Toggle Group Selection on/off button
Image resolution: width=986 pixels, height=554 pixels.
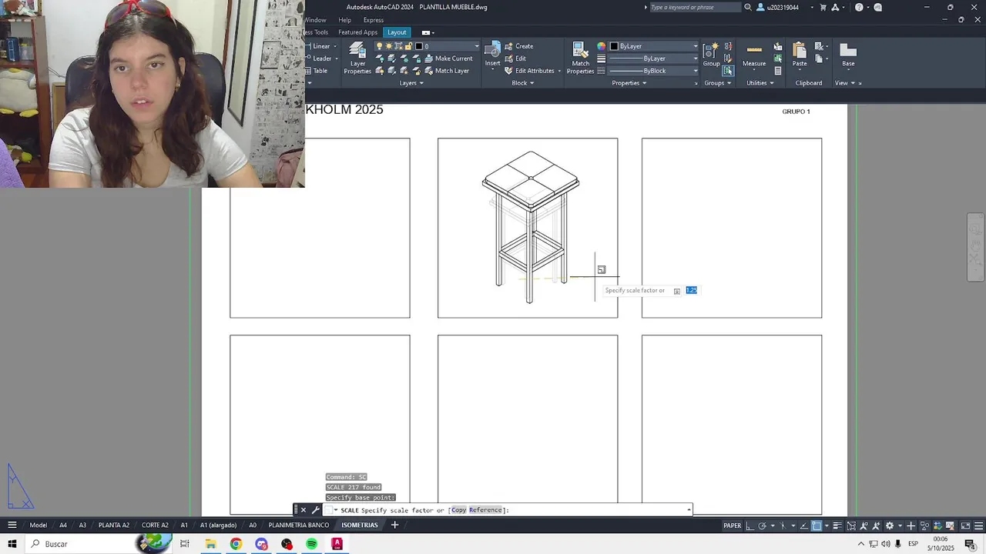click(x=728, y=71)
